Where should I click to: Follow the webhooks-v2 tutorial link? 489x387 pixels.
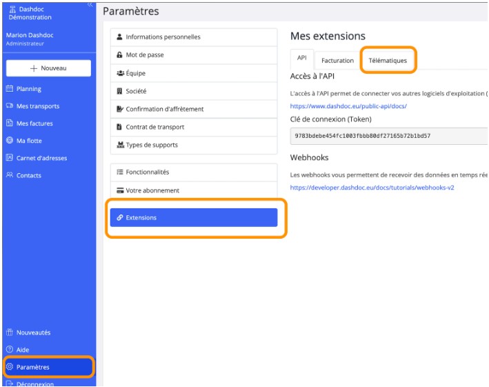[372, 188]
